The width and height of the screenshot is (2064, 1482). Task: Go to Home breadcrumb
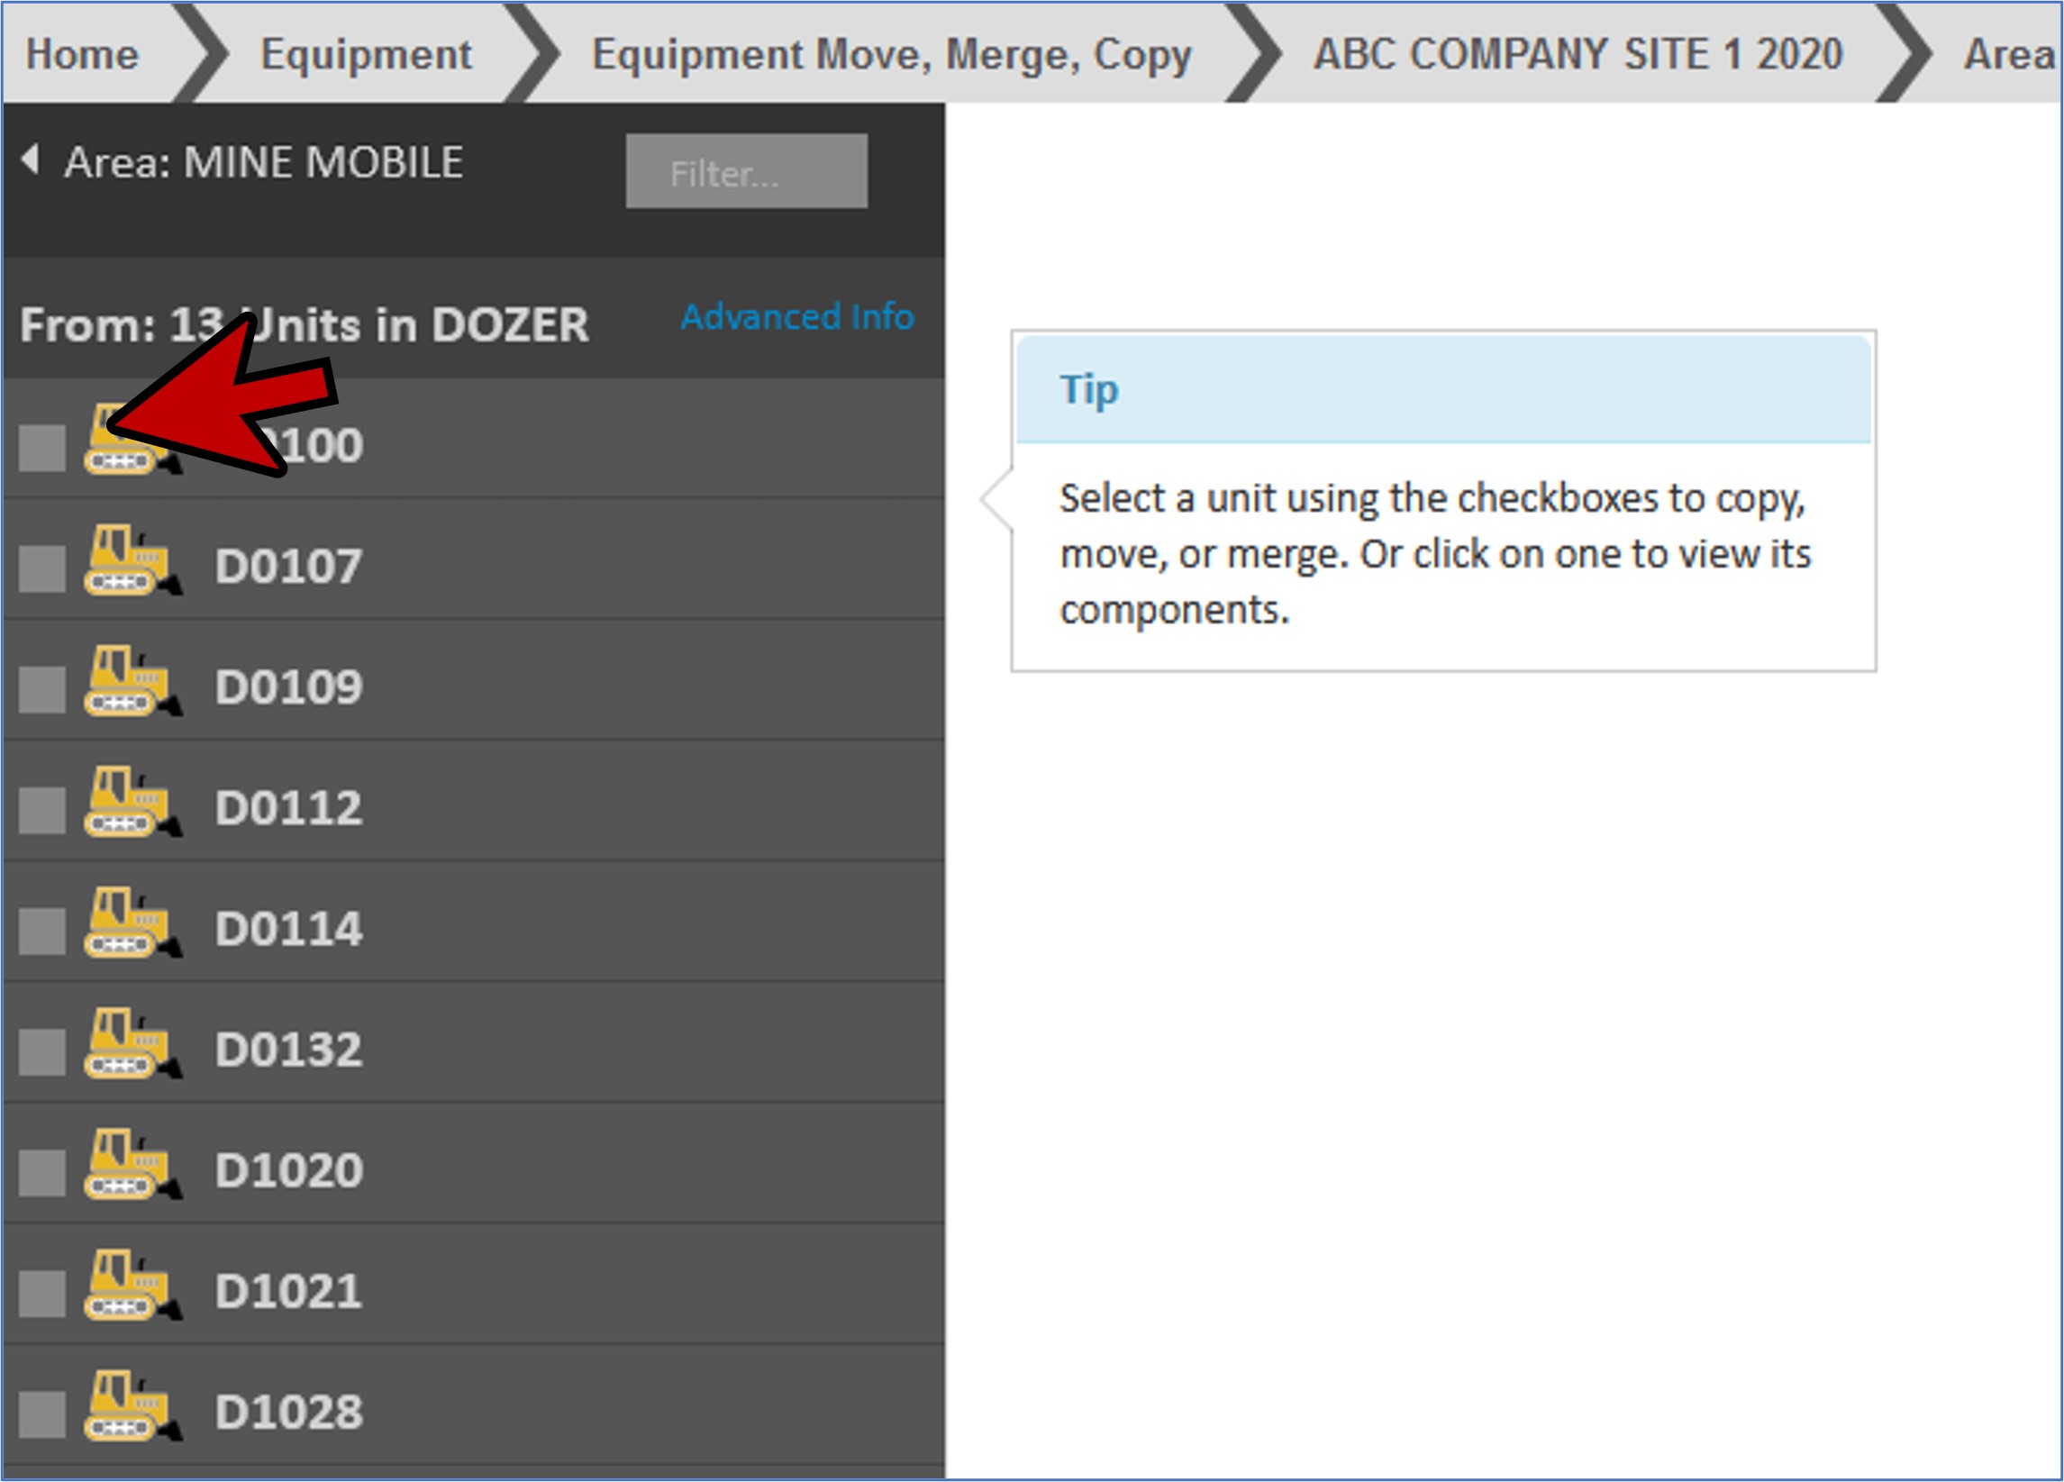(x=82, y=55)
